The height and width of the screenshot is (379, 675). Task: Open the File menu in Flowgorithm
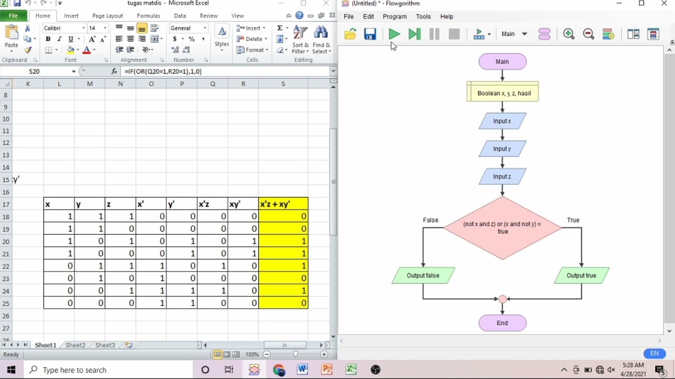tap(349, 16)
